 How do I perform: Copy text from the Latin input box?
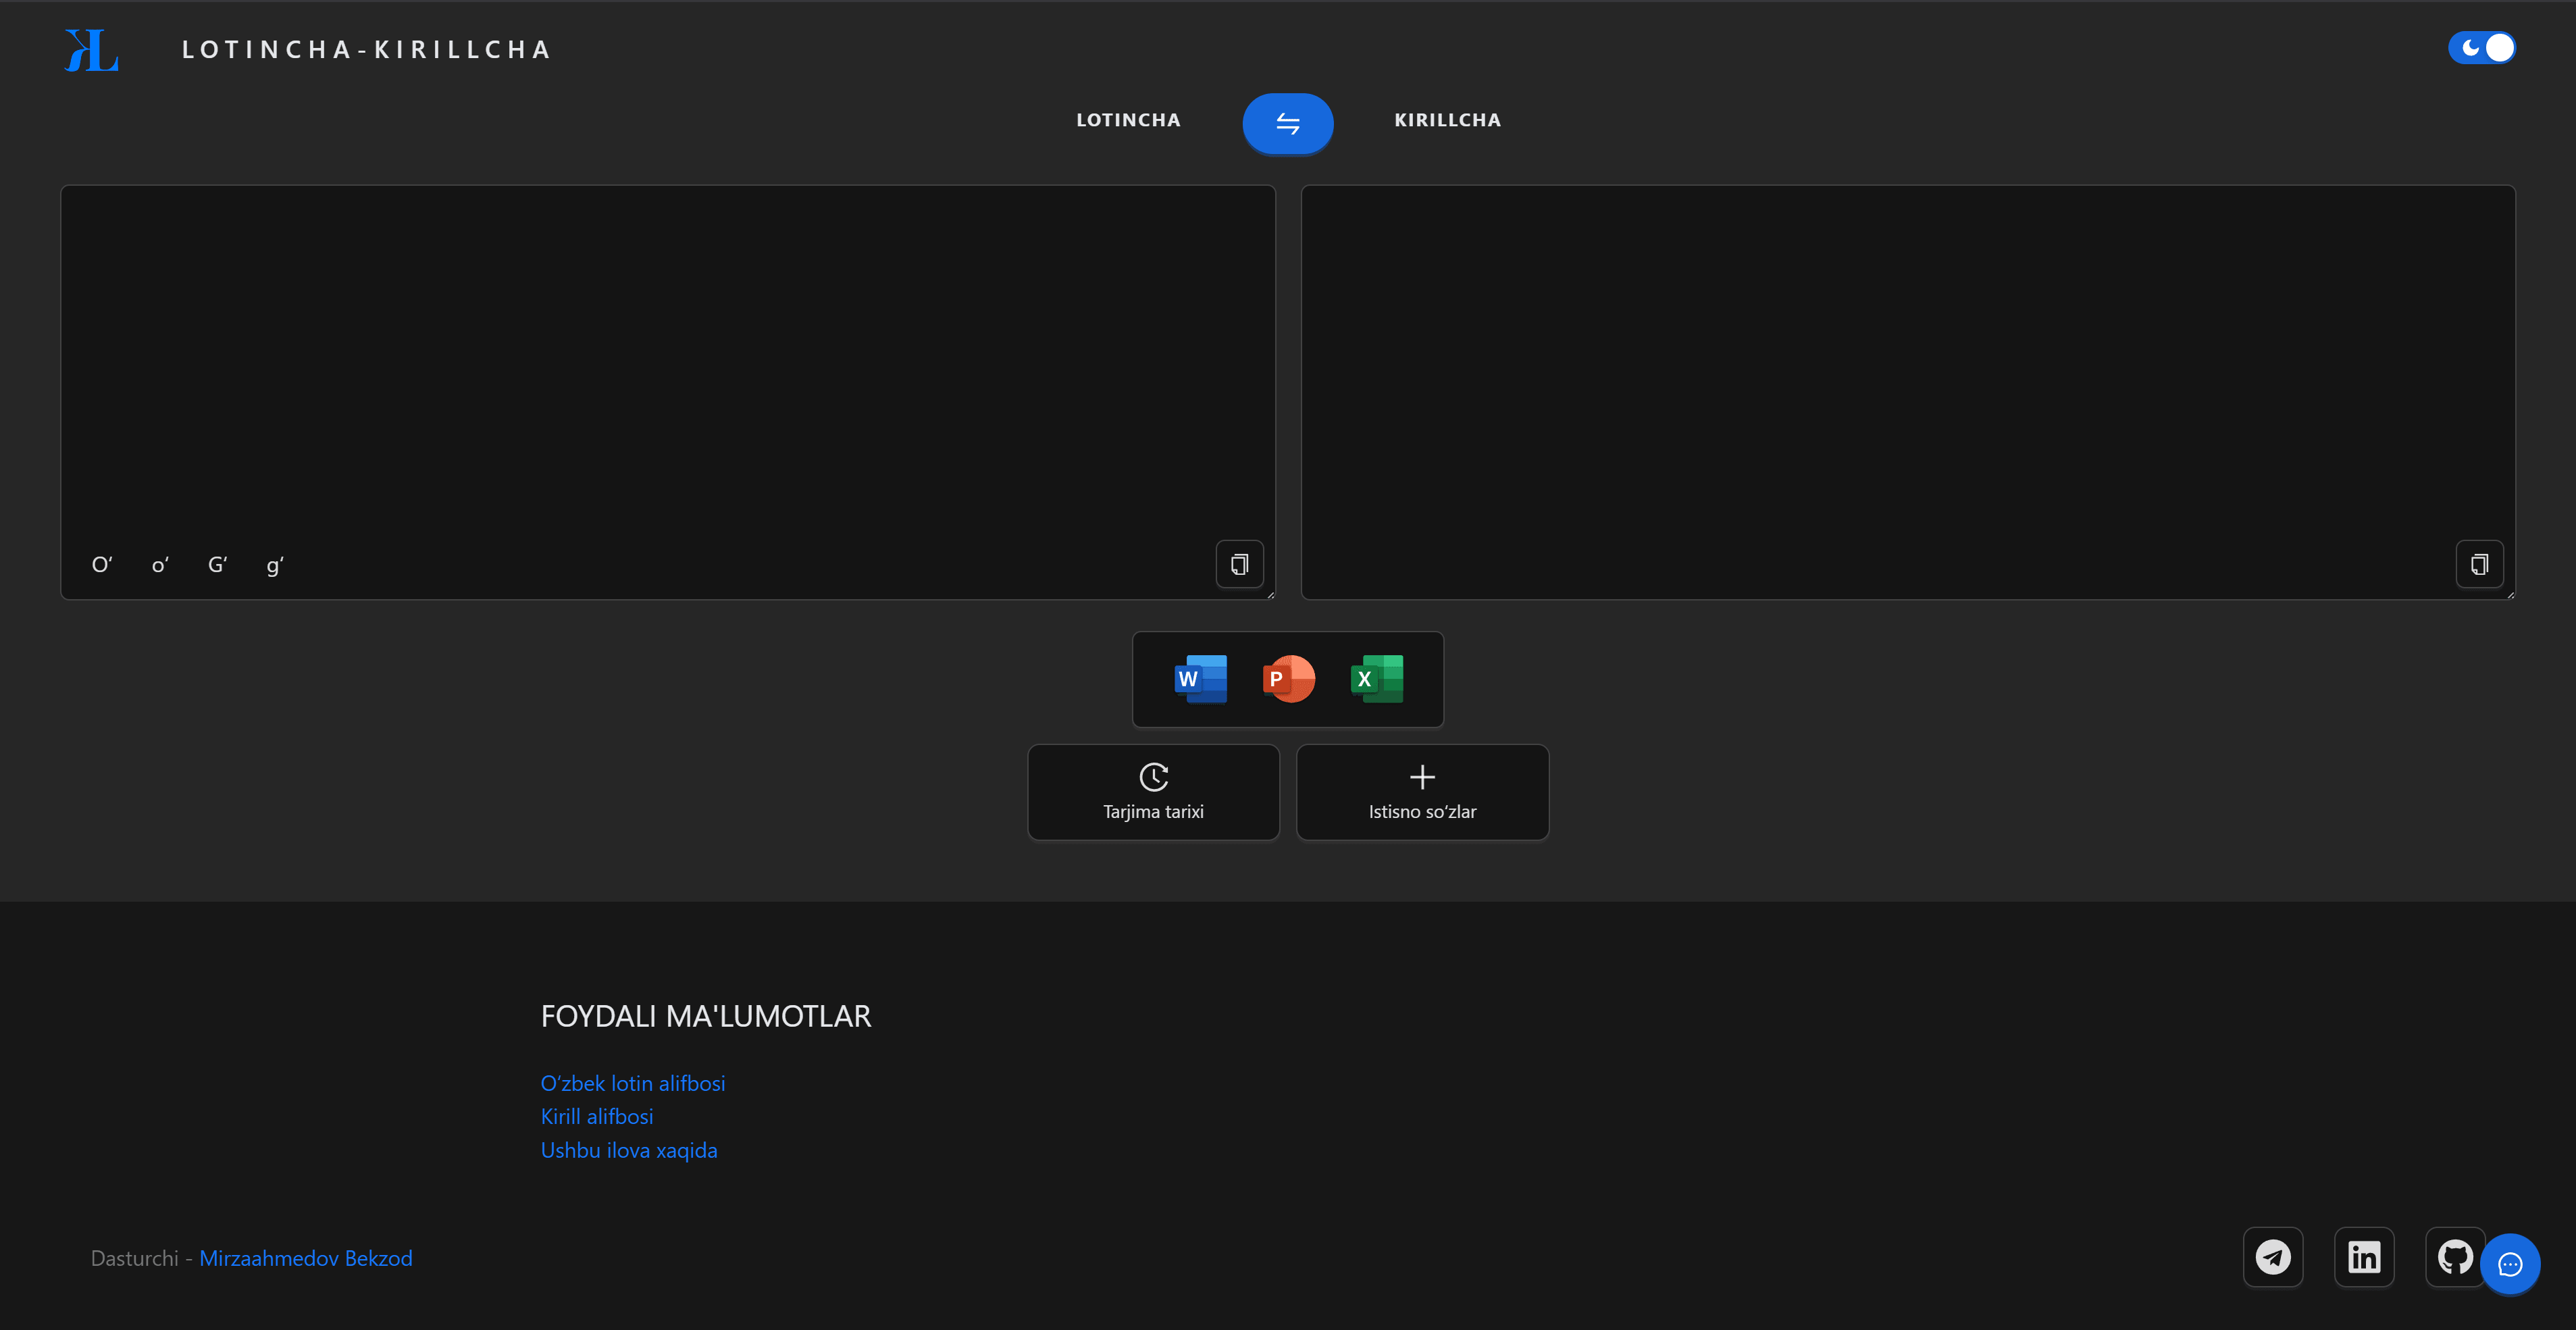pos(1239,564)
